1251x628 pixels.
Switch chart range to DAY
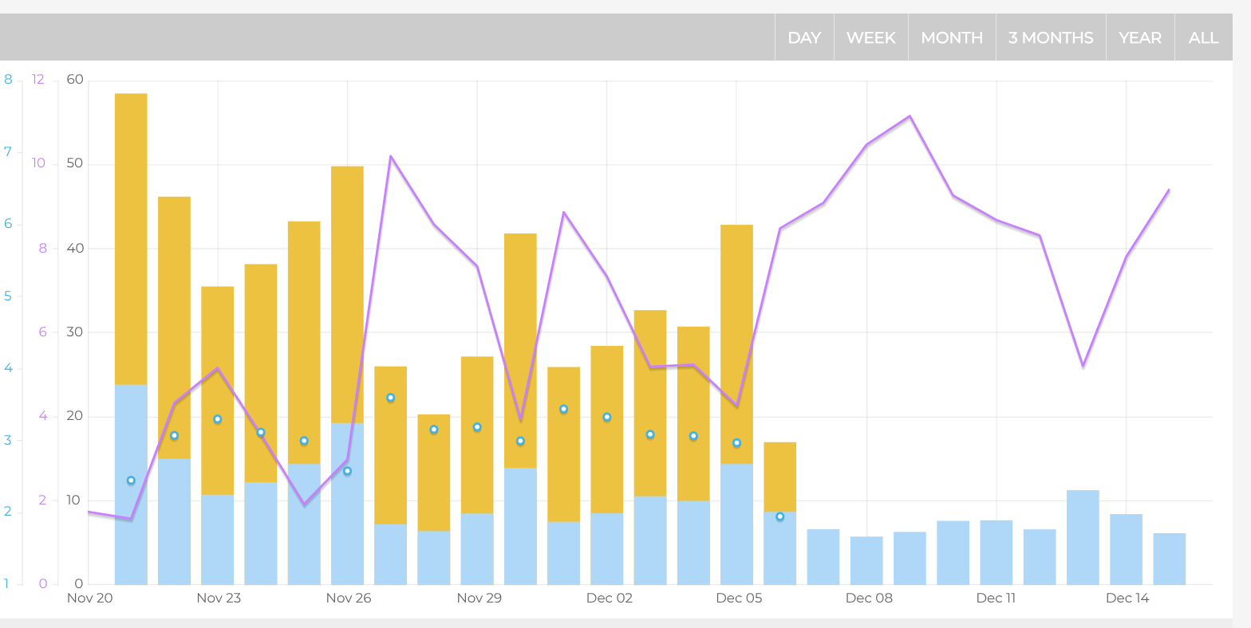point(803,37)
